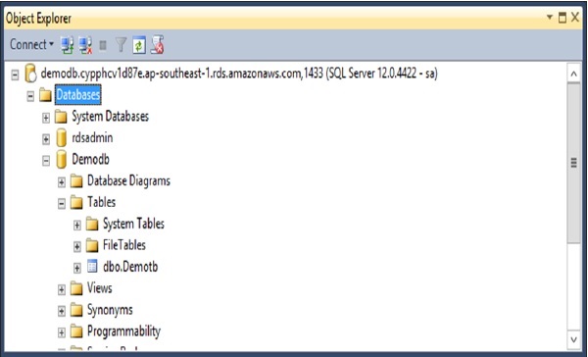The width and height of the screenshot is (588, 357).
Task: Collapse the Tables folder node
Action: pyautogui.click(x=62, y=204)
